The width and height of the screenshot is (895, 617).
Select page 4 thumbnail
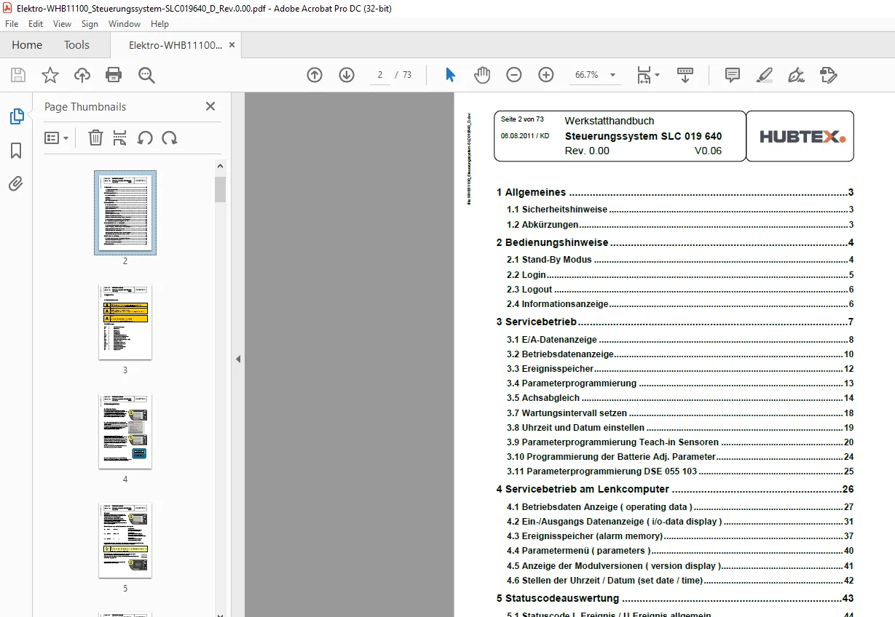click(125, 431)
